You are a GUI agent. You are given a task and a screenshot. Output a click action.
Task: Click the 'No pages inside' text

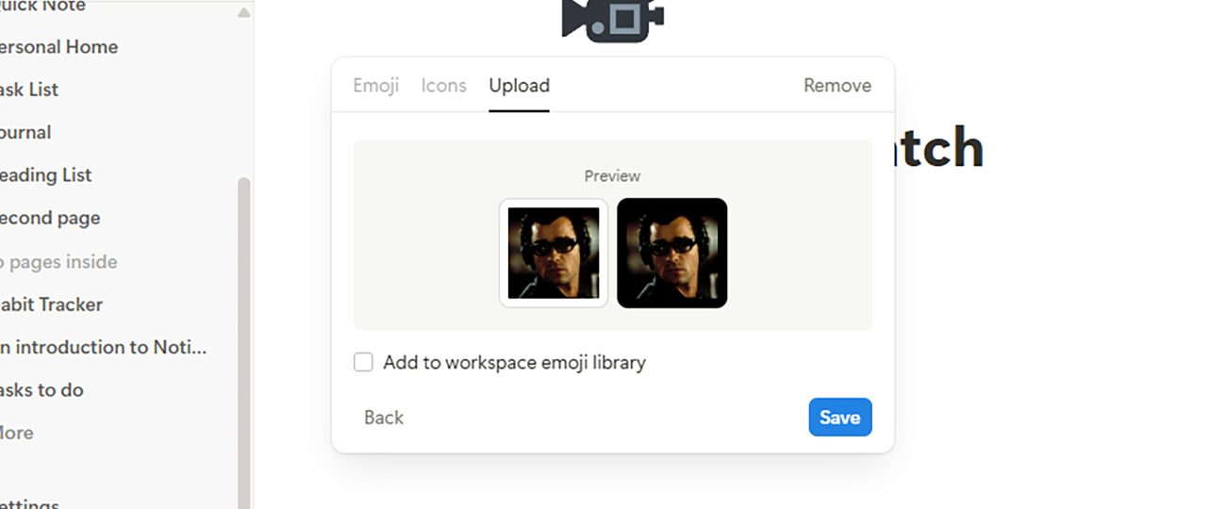[58, 262]
